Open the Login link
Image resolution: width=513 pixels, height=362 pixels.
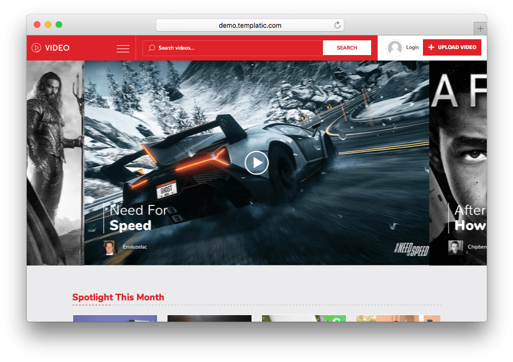click(x=412, y=47)
